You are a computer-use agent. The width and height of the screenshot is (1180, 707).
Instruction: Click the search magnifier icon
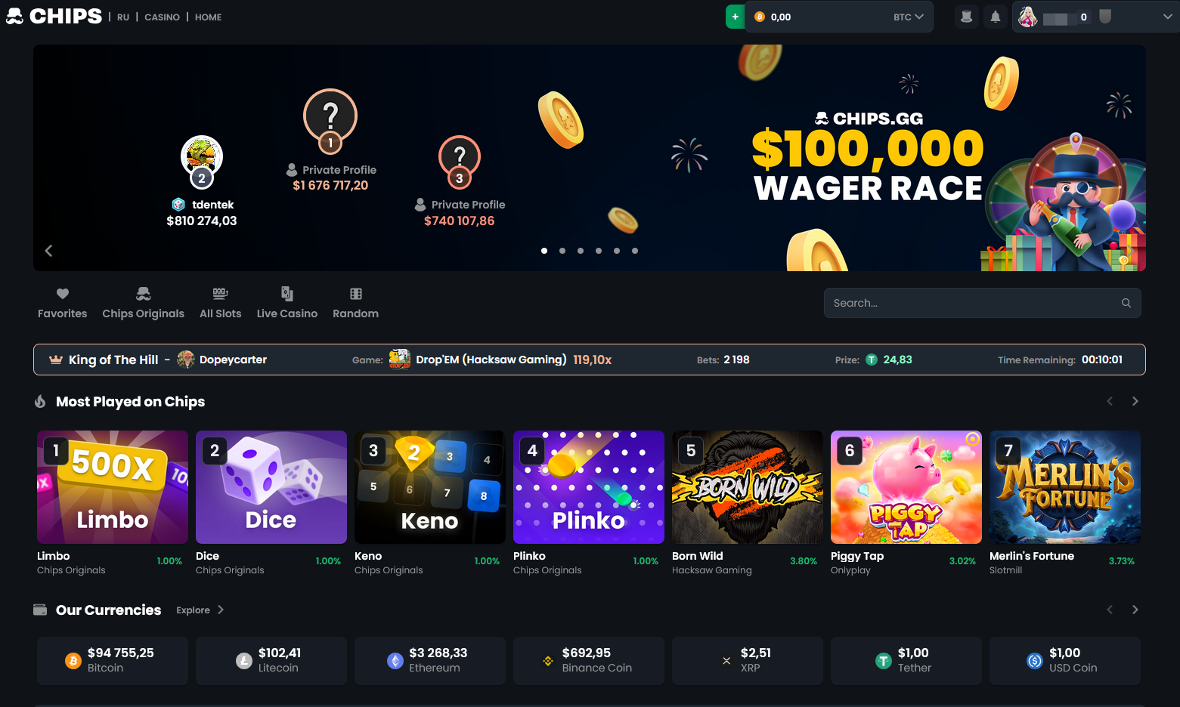point(1126,303)
